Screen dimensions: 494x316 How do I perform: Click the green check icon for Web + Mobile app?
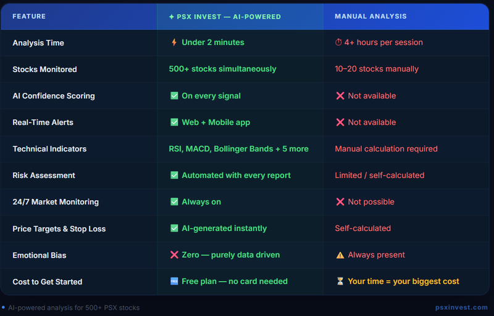(174, 122)
